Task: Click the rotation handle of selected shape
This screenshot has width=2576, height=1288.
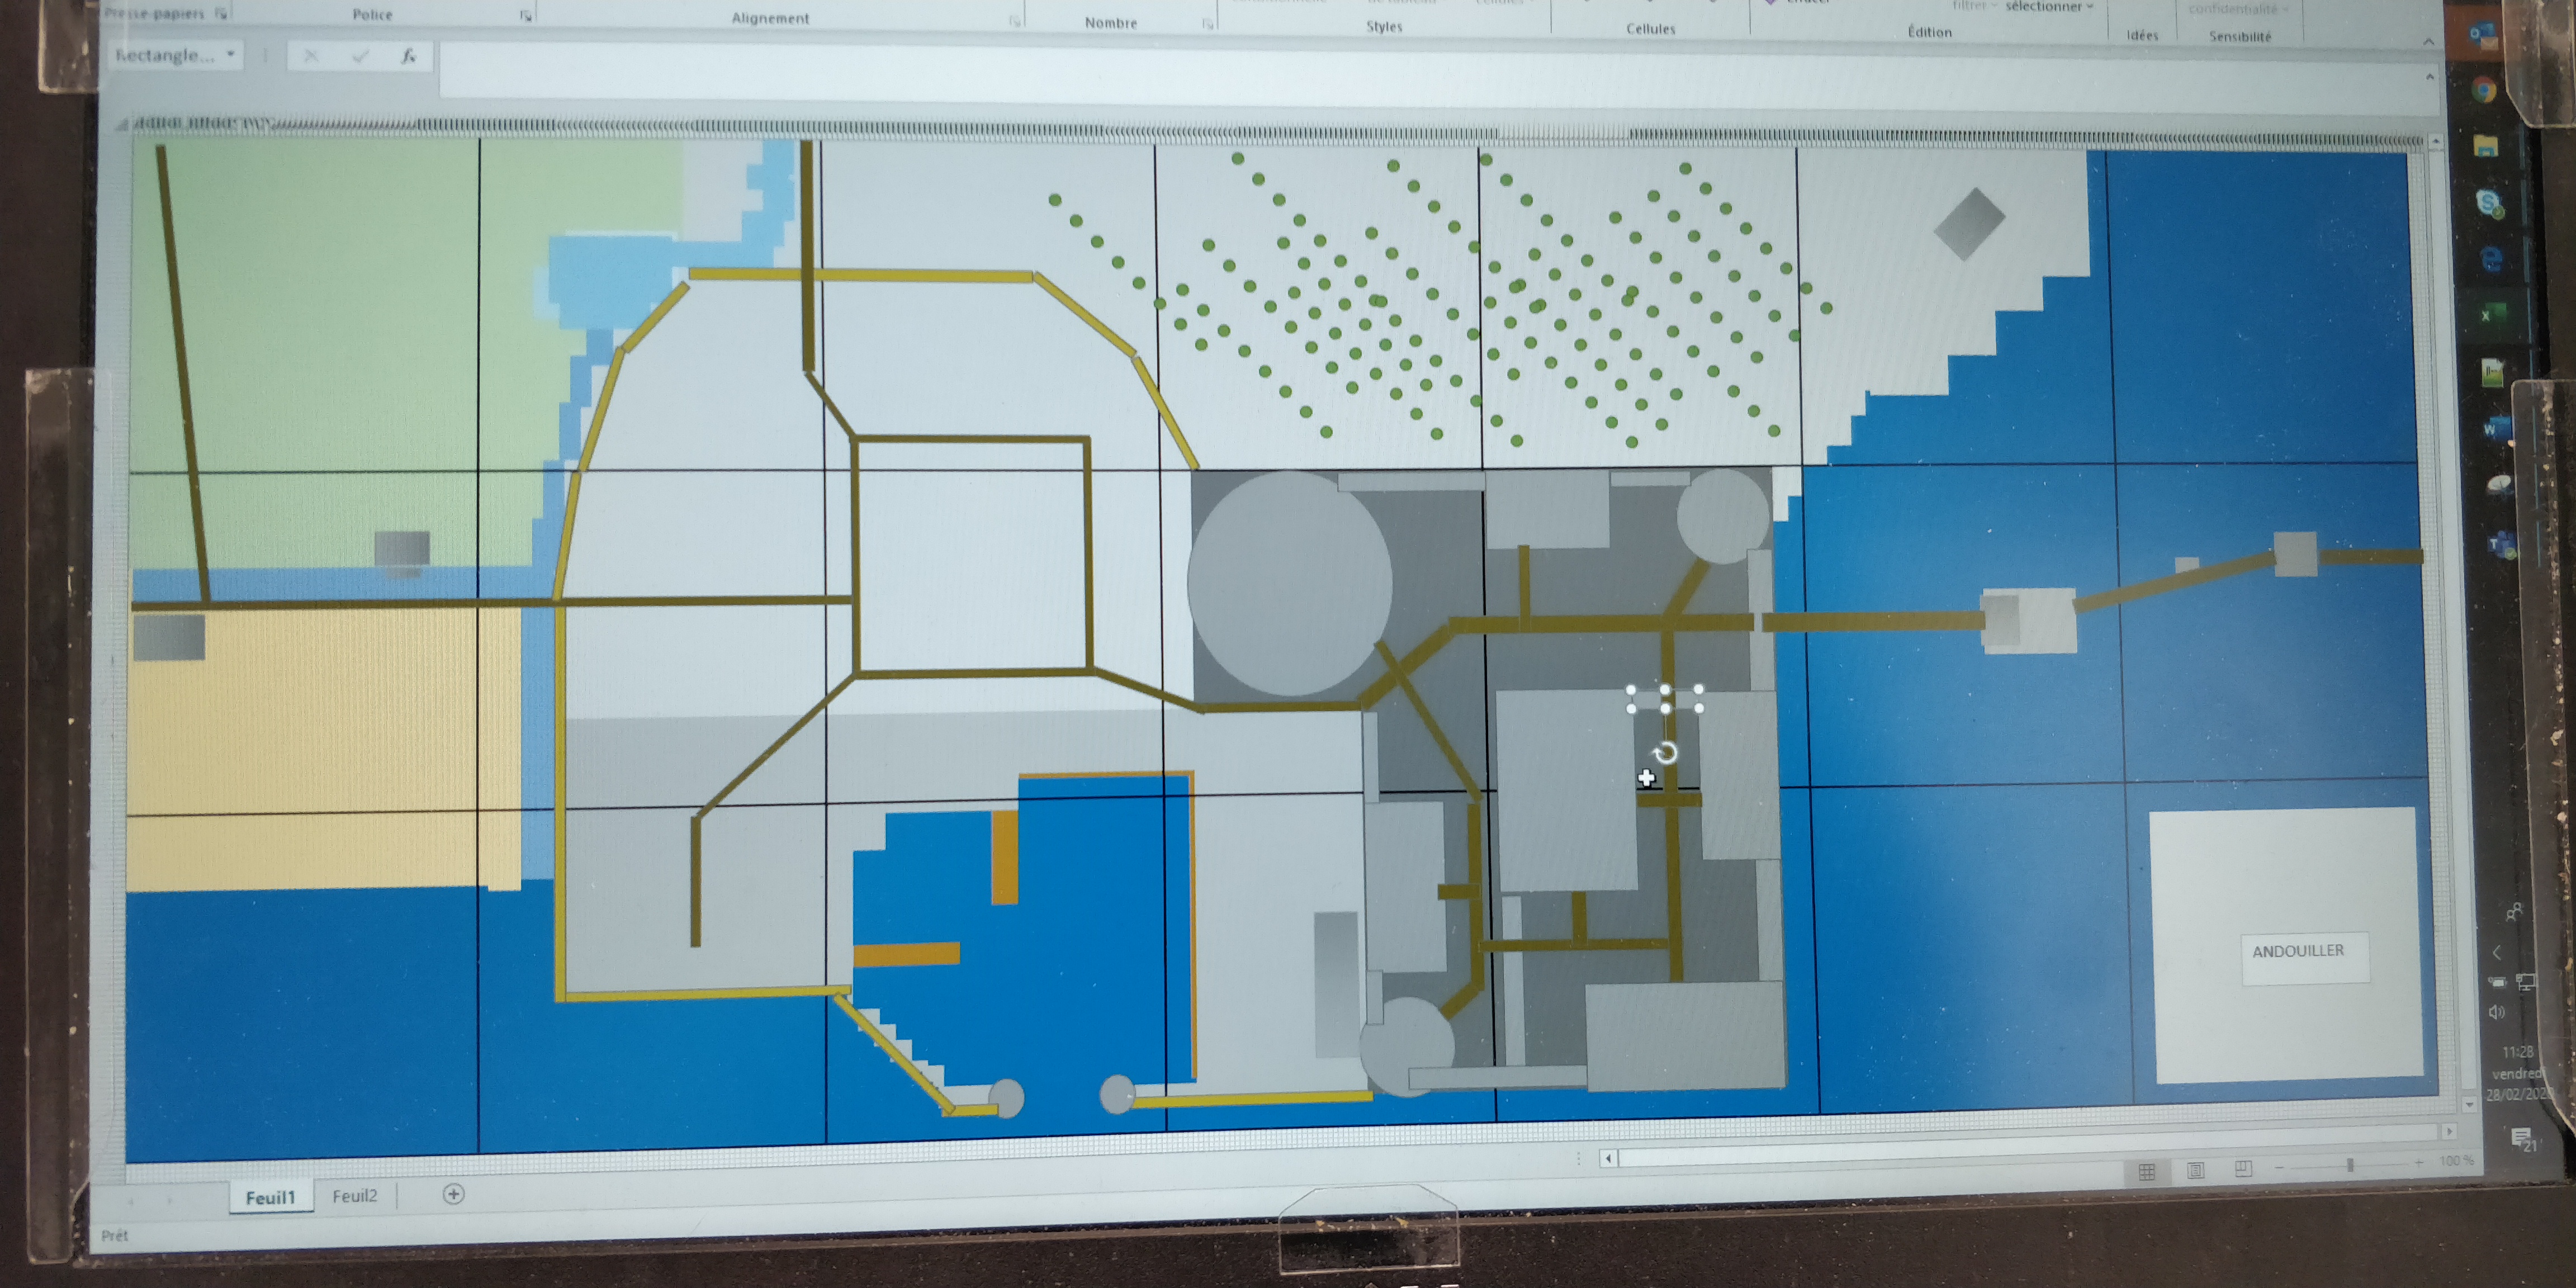Action: pos(1665,753)
